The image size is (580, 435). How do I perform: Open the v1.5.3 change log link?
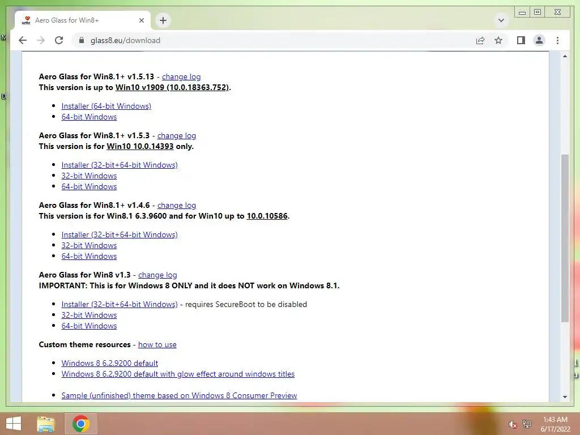[177, 135]
